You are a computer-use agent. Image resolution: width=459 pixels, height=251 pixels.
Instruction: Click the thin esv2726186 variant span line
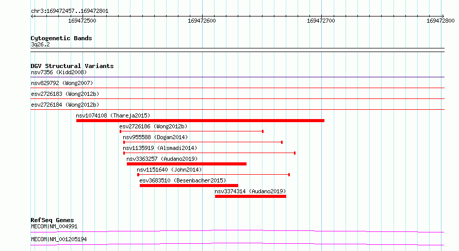(x=191, y=131)
